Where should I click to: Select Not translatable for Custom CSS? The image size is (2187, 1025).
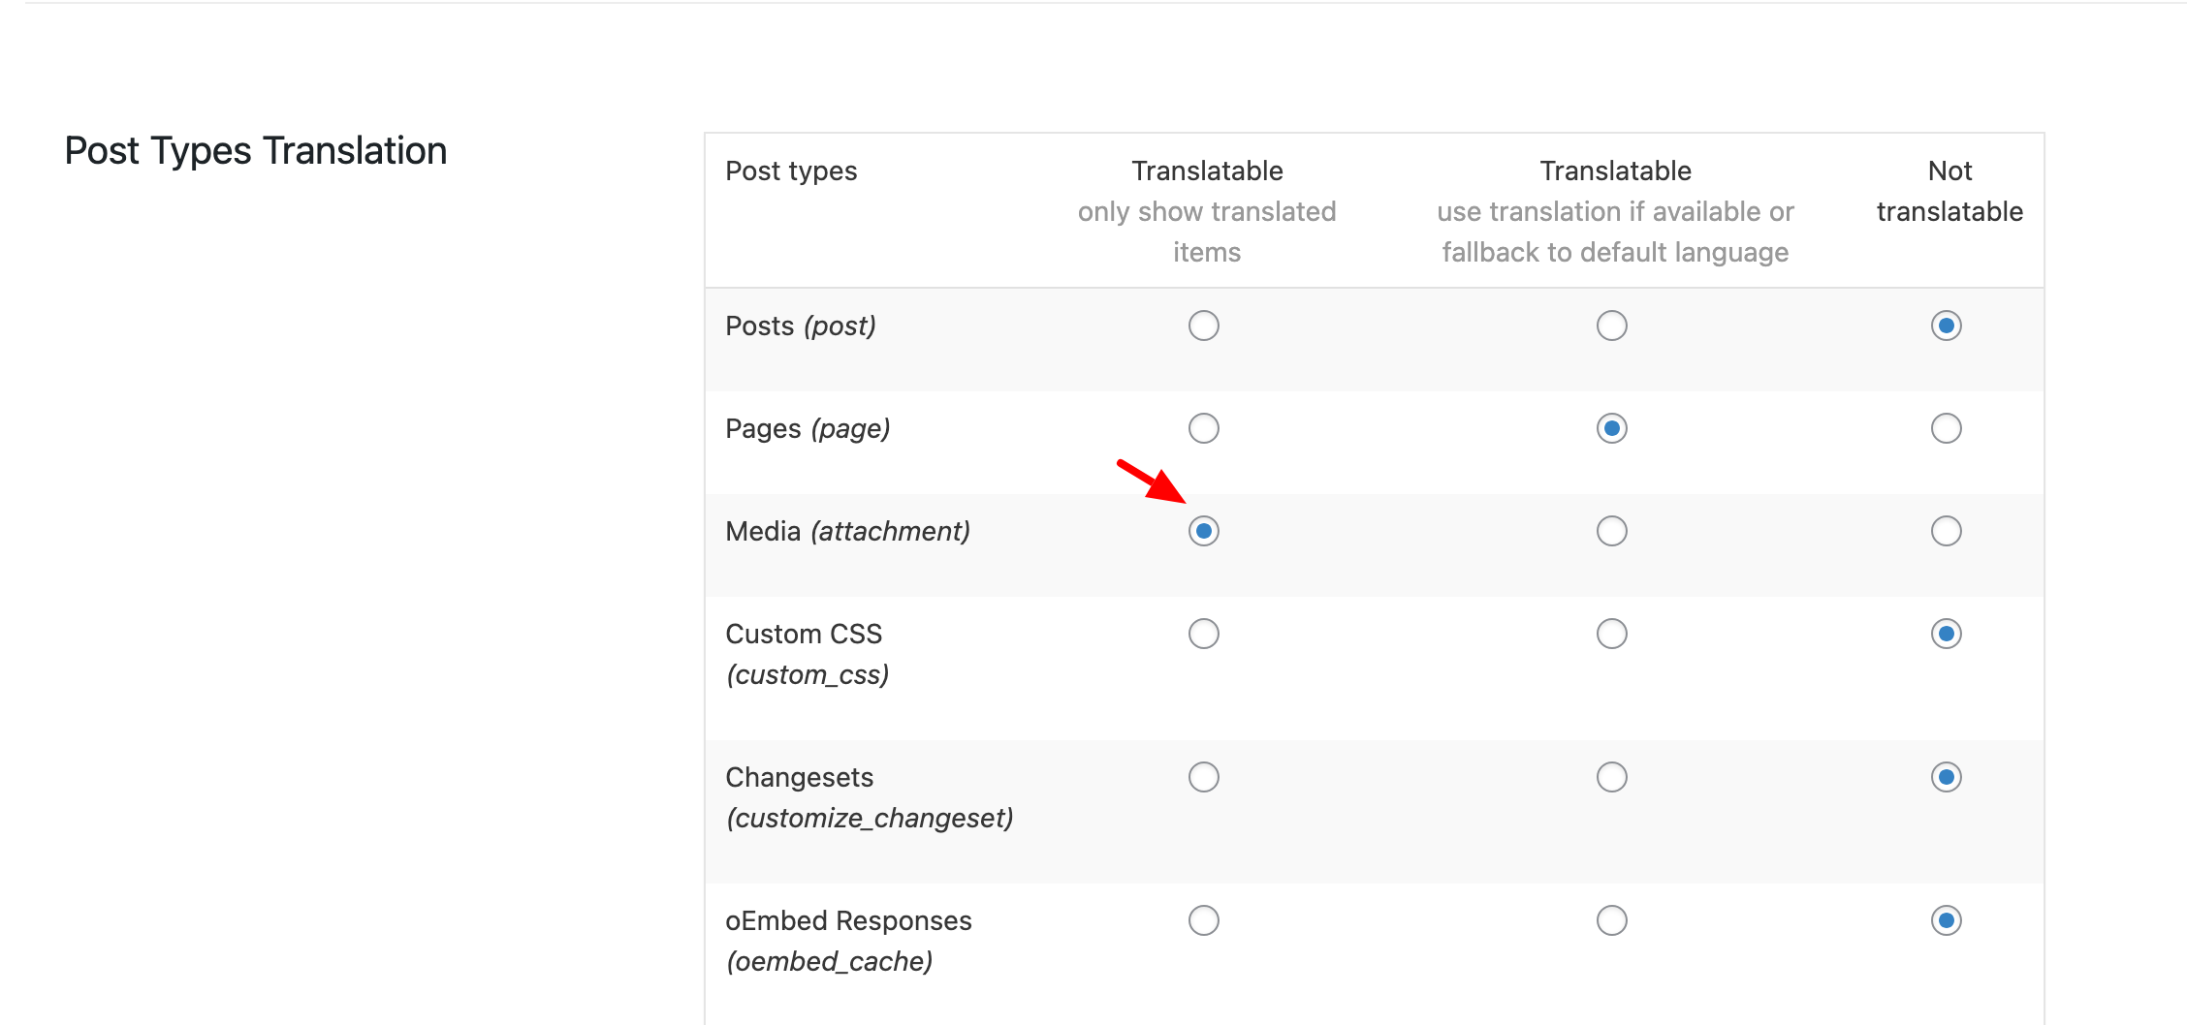[1947, 634]
